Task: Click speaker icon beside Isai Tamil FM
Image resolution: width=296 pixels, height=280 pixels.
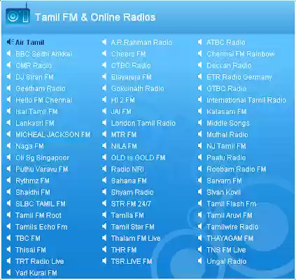Action: 9,111
